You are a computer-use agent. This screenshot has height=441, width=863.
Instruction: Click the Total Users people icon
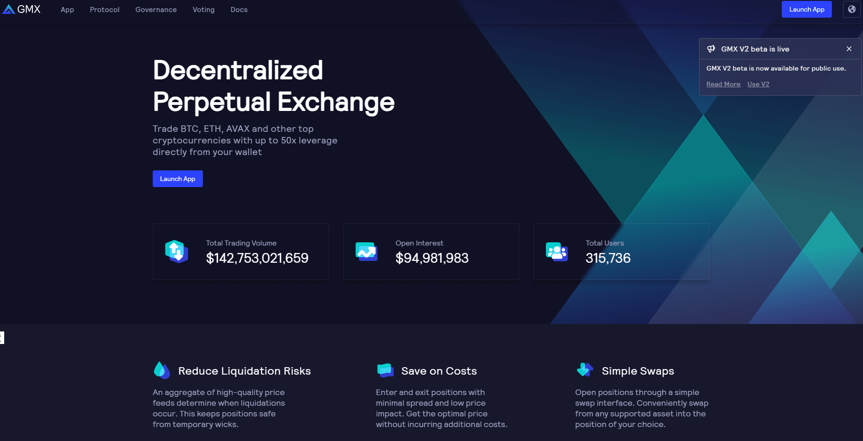click(x=557, y=252)
